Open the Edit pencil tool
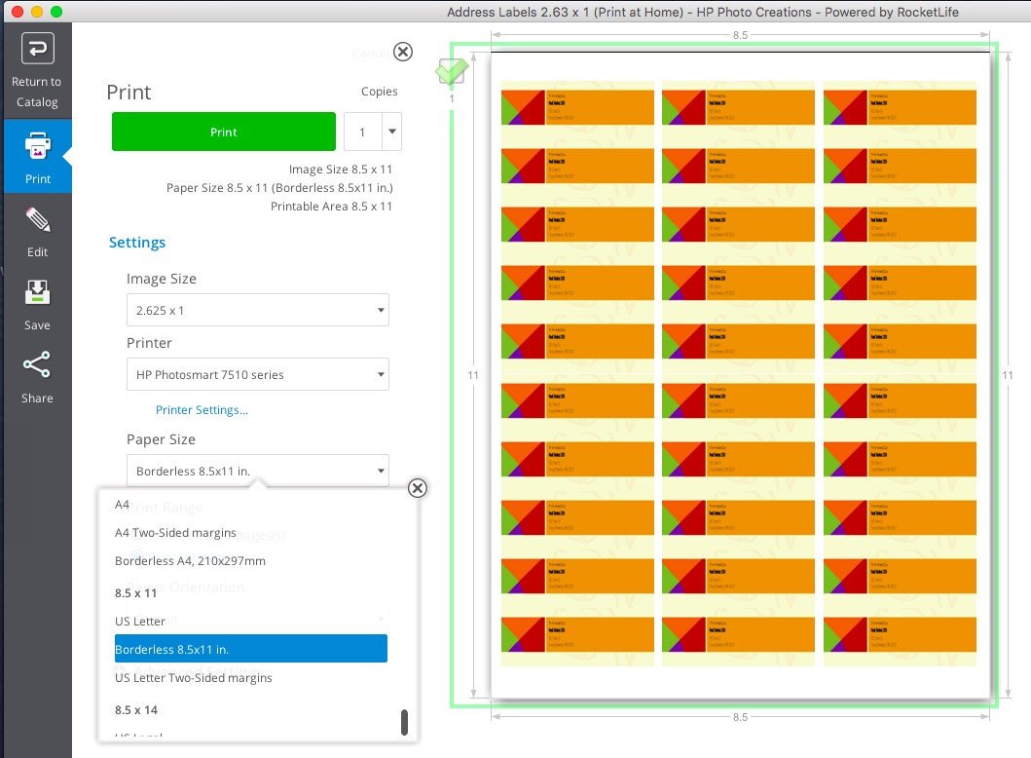 (x=37, y=220)
